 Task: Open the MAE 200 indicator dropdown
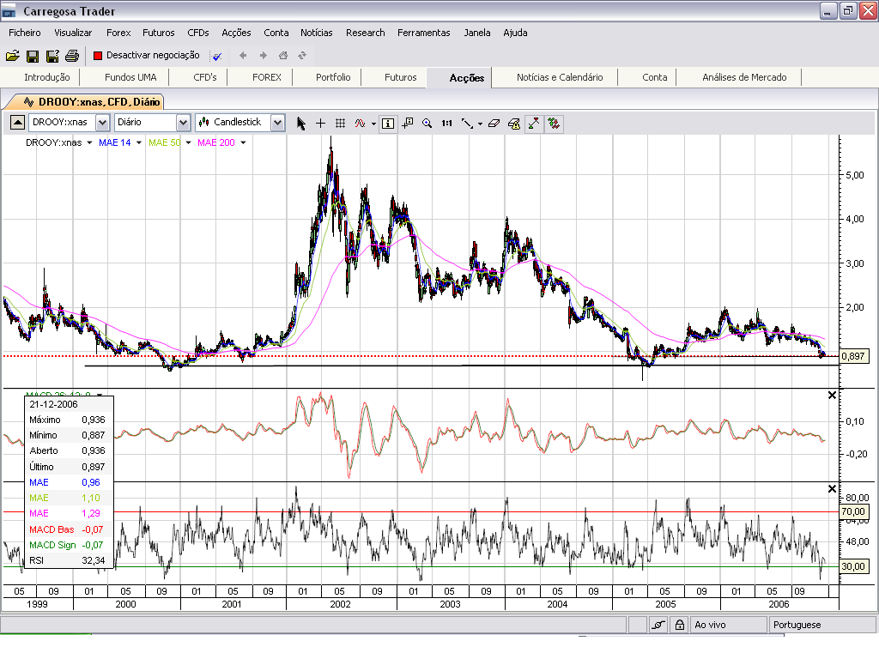(243, 142)
